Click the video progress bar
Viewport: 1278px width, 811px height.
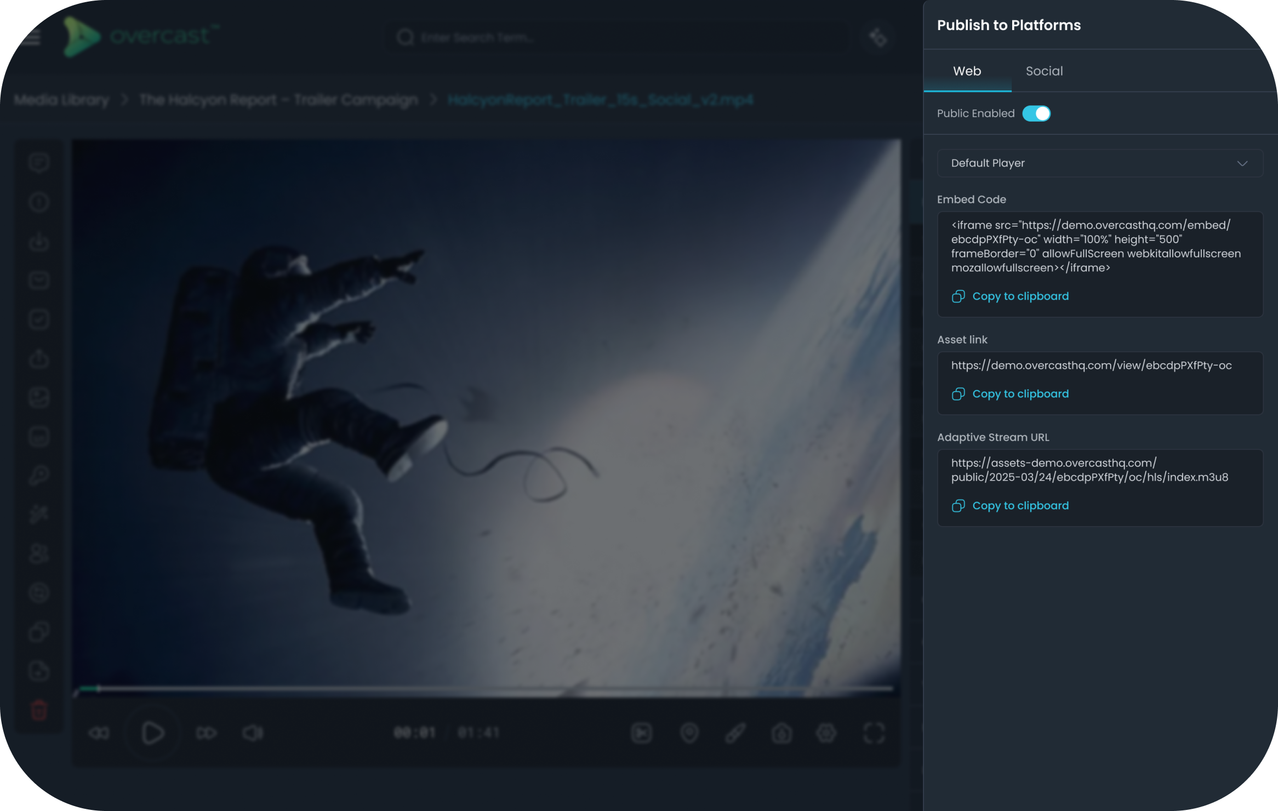486,689
